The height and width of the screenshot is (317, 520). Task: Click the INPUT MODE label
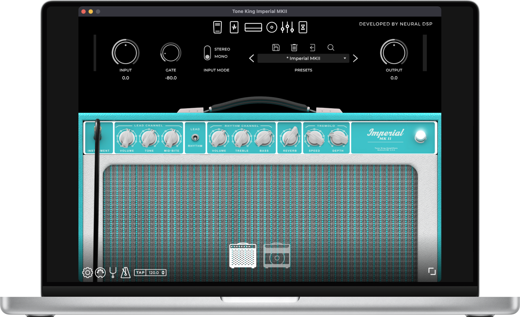pos(216,70)
